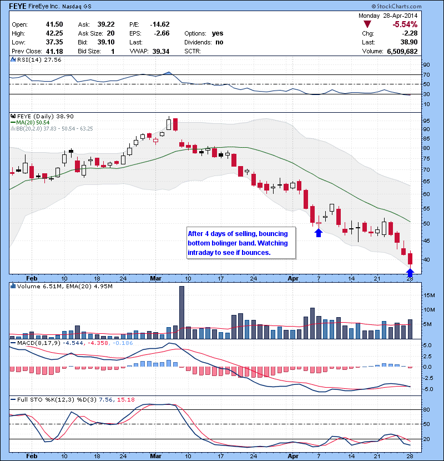This screenshot has height=461, width=444.
Task: Click the Open value 41.50
Action: [54, 24]
